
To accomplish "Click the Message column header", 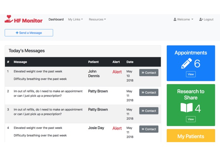I will 20,62.
